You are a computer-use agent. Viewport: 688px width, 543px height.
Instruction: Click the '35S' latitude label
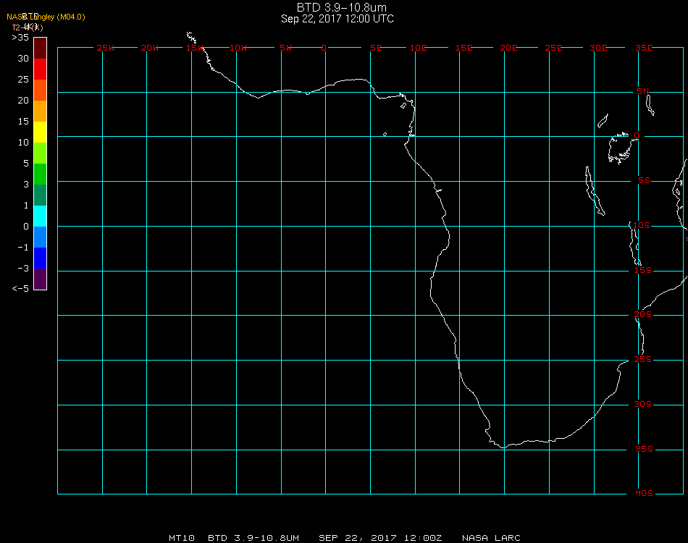coord(644,449)
